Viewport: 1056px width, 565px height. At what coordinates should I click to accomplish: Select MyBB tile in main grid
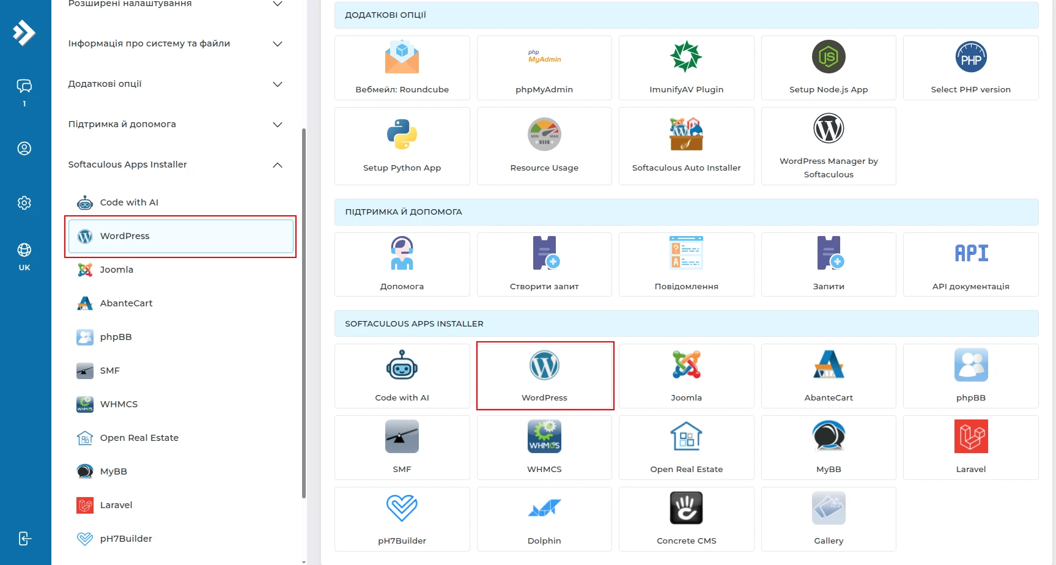point(829,448)
